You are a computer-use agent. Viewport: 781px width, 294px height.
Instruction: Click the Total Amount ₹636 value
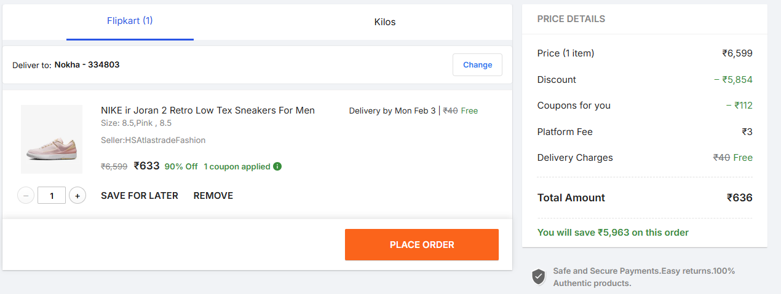tap(739, 198)
